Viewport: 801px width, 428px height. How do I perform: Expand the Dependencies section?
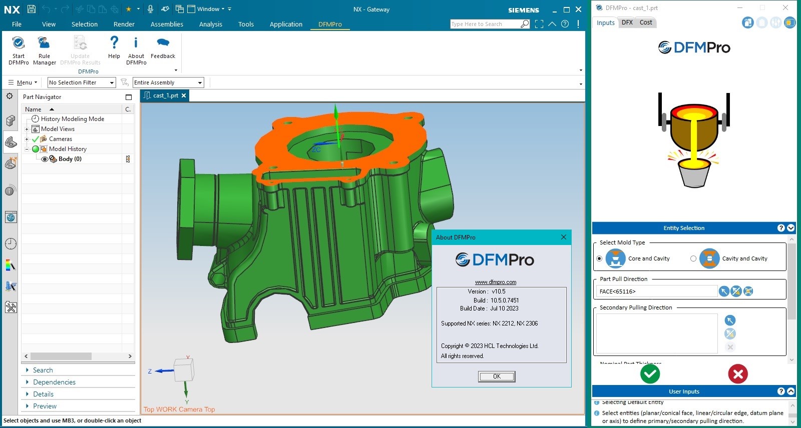click(54, 382)
